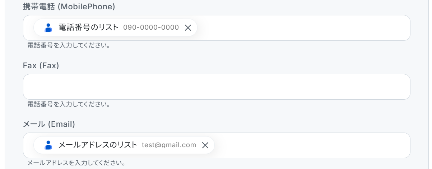The width and height of the screenshot is (432, 169).
Task: Select the 電話番号のリスト chip label
Action: [x=88, y=28]
